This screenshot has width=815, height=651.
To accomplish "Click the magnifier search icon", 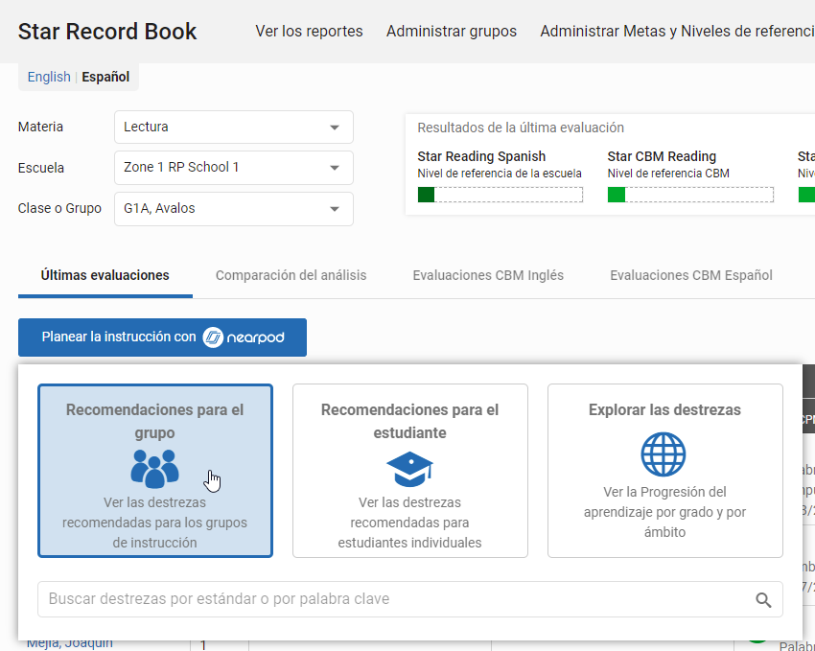I will point(763,600).
